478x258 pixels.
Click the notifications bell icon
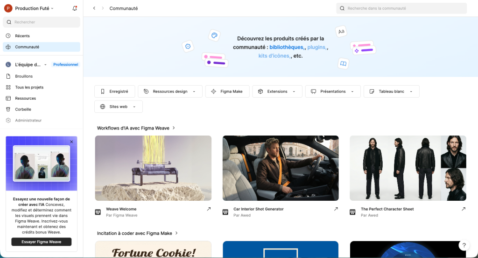[75, 8]
